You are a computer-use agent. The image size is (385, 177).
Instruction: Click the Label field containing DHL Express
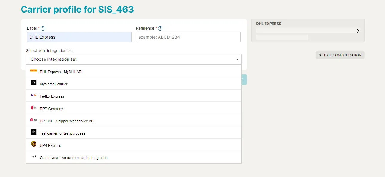tap(79, 37)
